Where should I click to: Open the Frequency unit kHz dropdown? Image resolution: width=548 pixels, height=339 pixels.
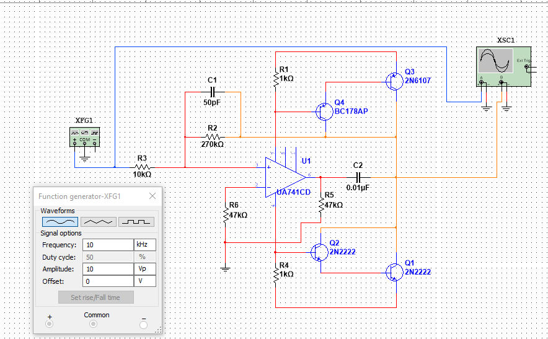(144, 245)
